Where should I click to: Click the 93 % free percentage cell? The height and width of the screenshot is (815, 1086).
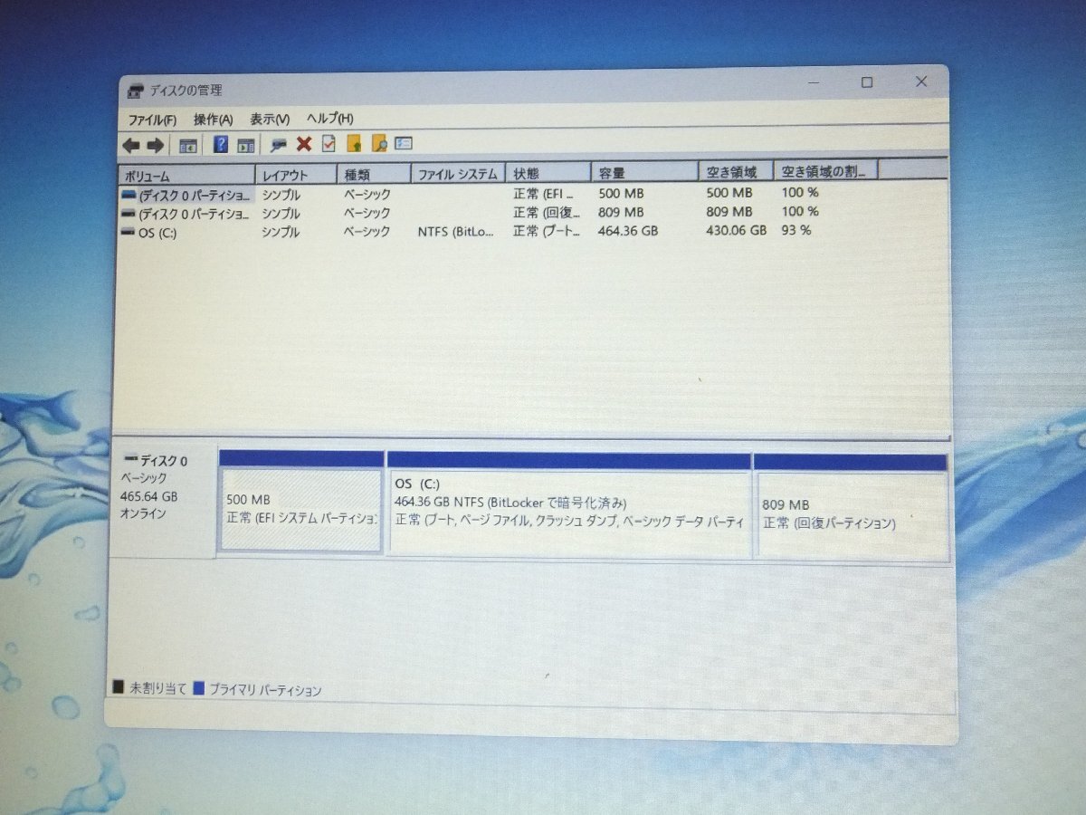[796, 230]
